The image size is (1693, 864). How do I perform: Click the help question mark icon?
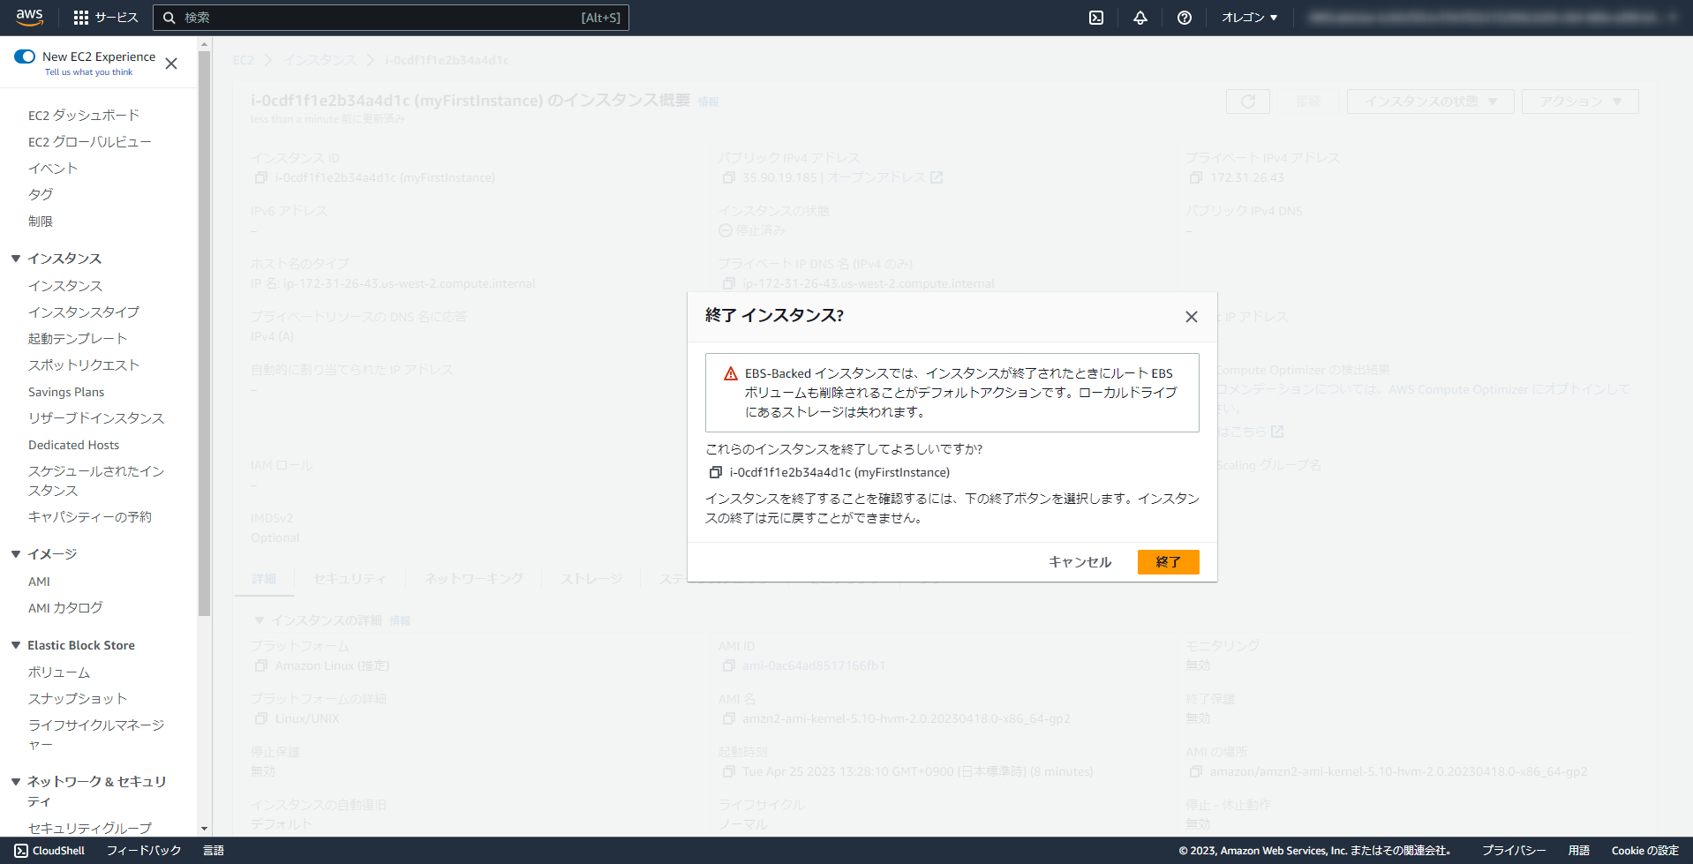click(1184, 17)
